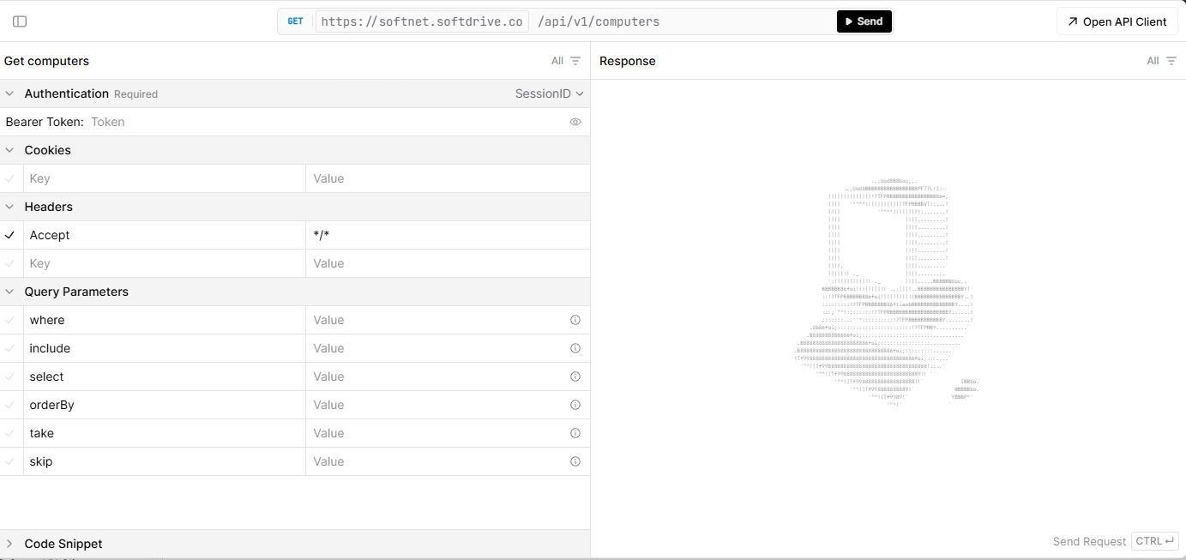Screen dimensions: 1186x560
Task: Open API Client button
Action: point(1117,21)
